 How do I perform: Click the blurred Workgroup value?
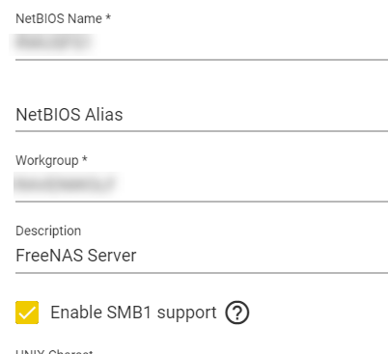(65, 184)
